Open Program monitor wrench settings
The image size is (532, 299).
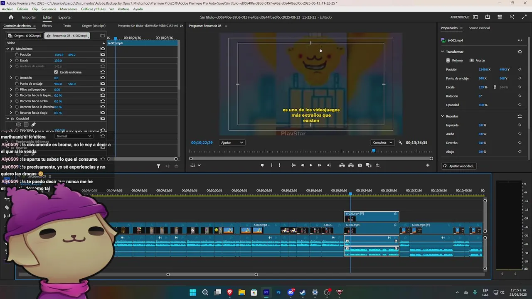click(400, 142)
